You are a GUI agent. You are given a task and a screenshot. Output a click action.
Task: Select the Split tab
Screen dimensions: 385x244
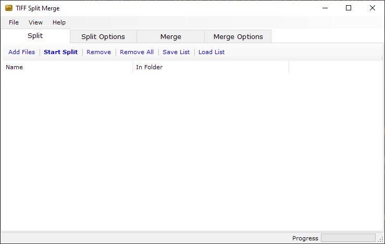(x=35, y=36)
